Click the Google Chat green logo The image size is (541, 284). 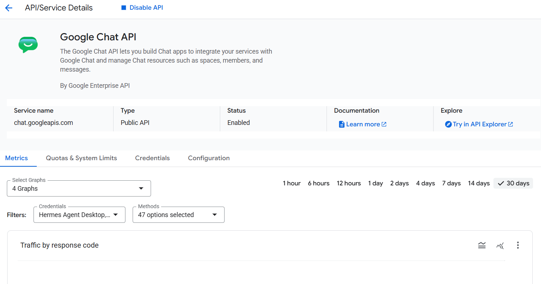point(28,45)
